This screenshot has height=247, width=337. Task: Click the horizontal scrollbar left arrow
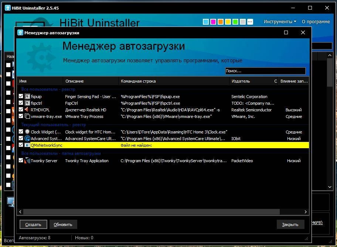20,212
